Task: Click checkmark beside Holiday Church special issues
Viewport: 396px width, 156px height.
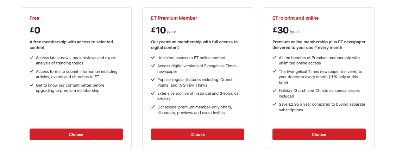Action: coord(275,90)
